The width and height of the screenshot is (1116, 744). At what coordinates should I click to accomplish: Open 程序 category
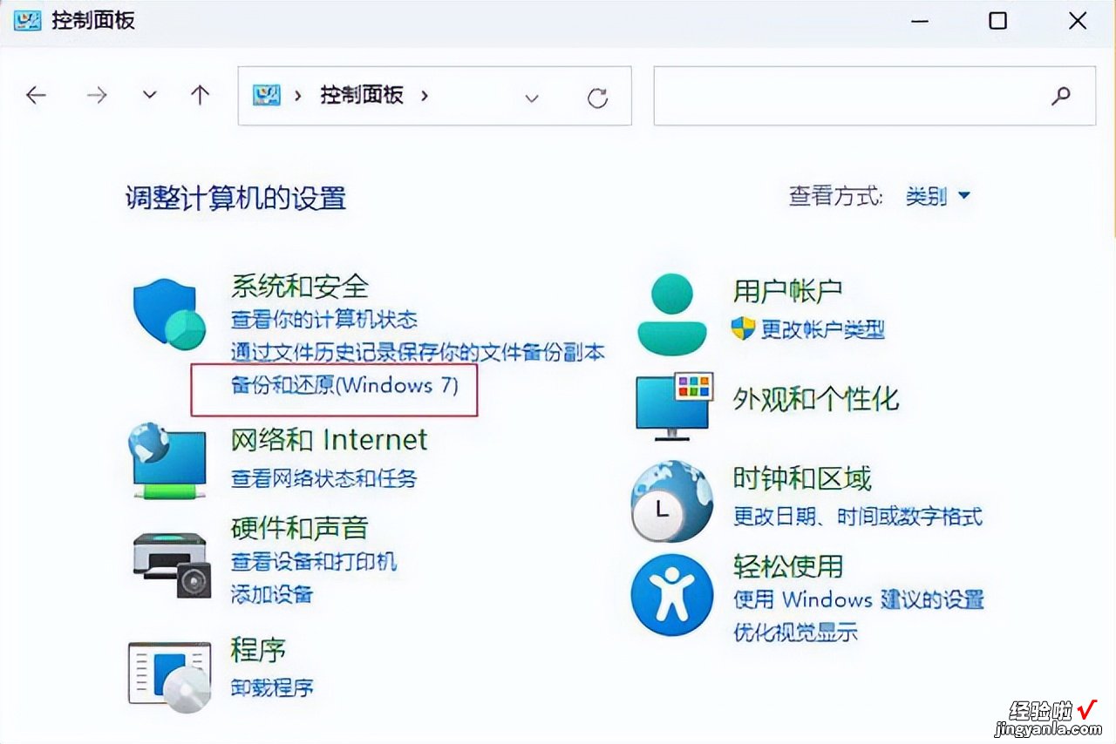coord(258,649)
